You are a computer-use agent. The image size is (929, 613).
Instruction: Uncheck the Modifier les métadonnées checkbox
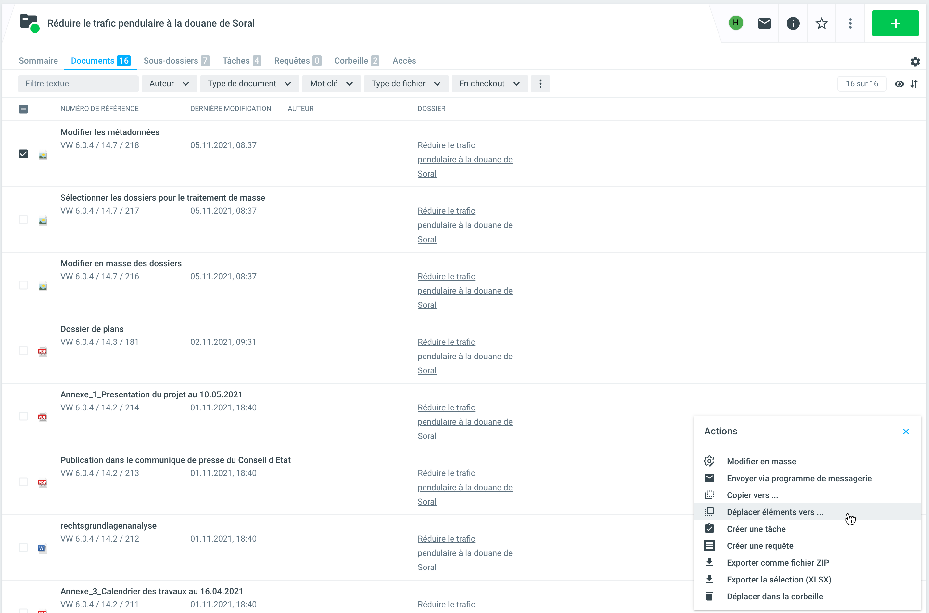tap(23, 154)
